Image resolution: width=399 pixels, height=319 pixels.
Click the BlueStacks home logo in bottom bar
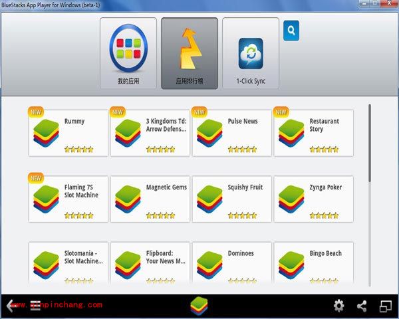(x=199, y=306)
